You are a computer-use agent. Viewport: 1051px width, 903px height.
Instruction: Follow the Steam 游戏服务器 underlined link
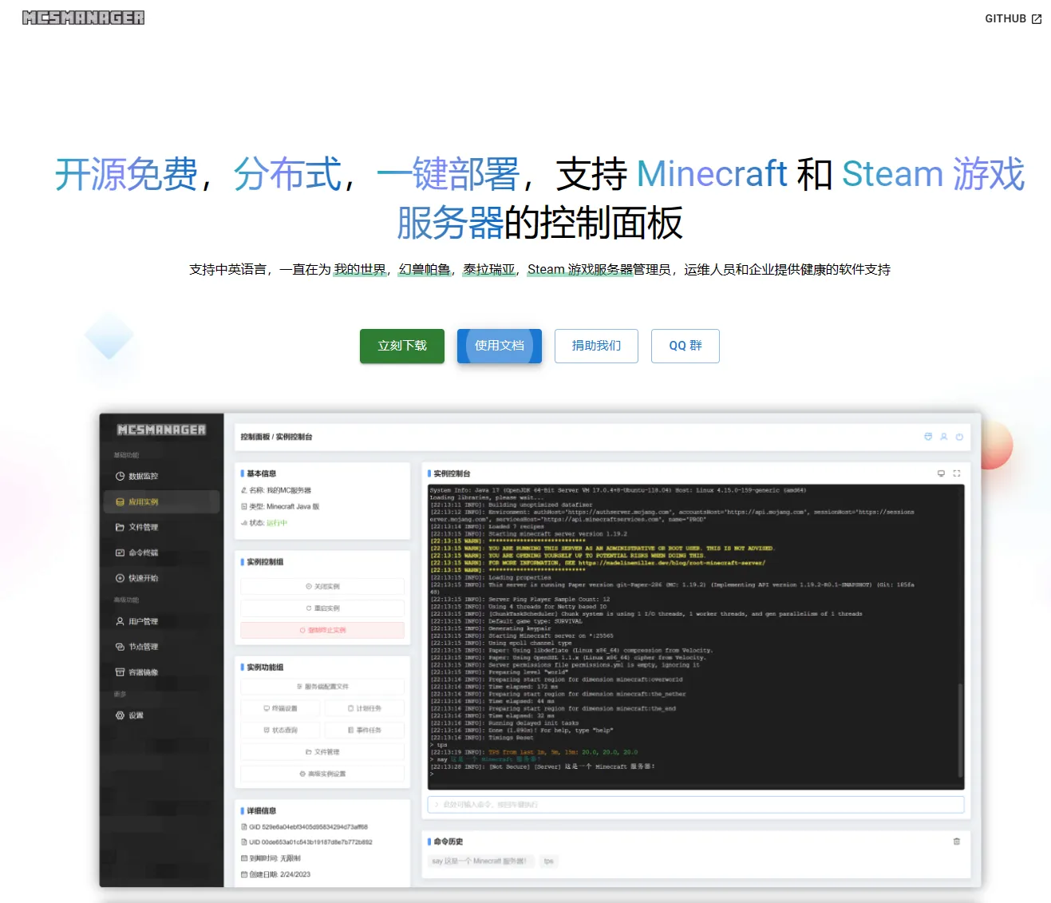point(579,270)
